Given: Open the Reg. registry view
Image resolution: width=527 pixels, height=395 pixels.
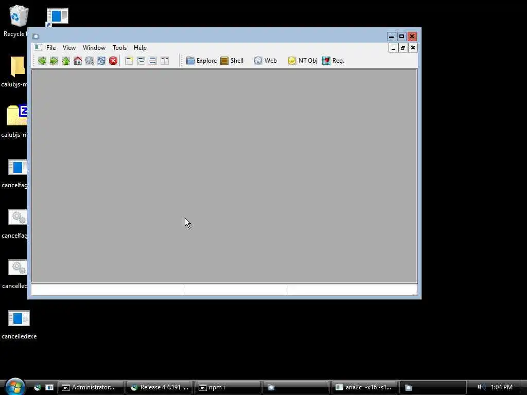Looking at the screenshot, I should [x=333, y=61].
